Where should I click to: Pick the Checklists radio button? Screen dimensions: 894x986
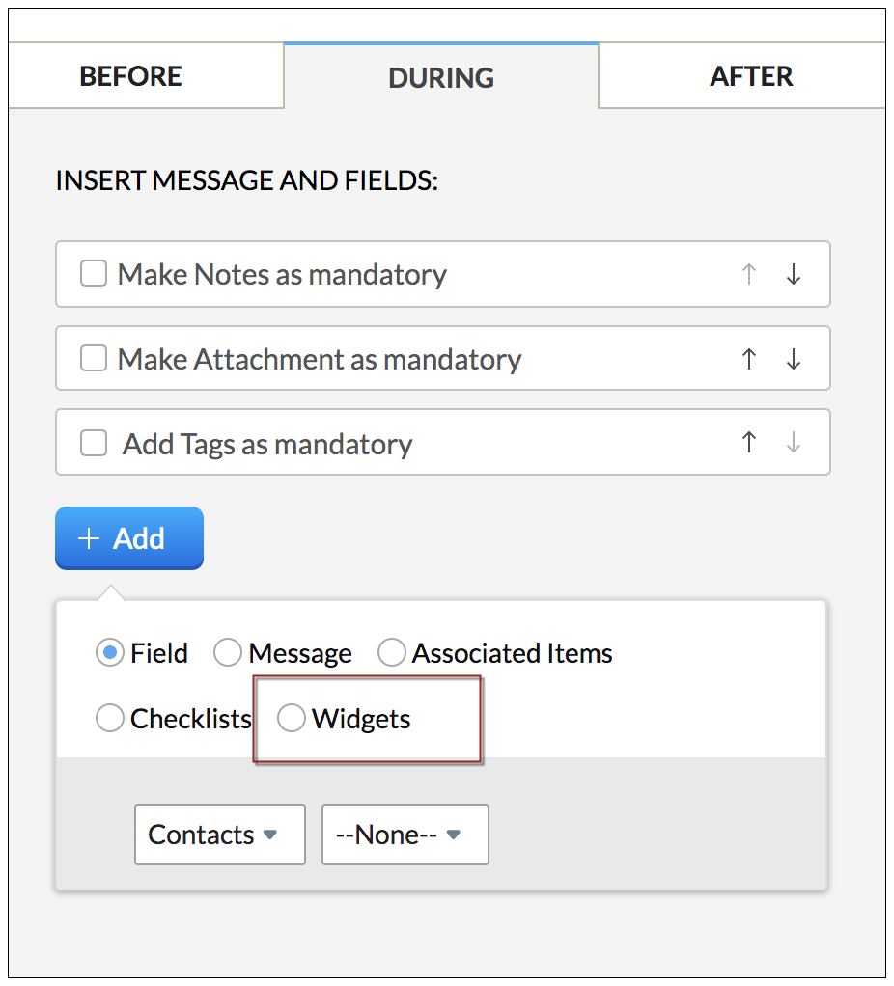click(110, 719)
